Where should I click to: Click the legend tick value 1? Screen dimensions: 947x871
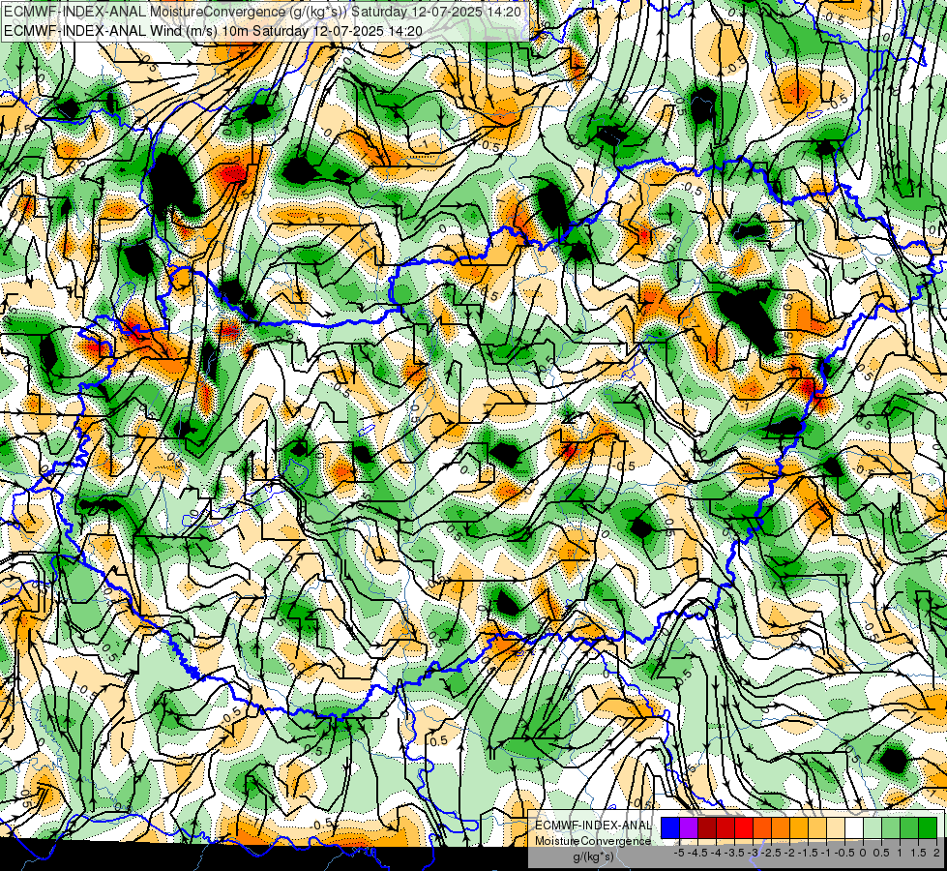pos(899,853)
